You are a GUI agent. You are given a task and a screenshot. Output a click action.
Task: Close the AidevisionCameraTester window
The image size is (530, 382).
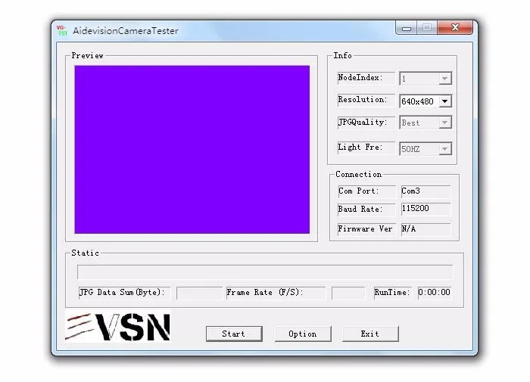click(x=455, y=28)
